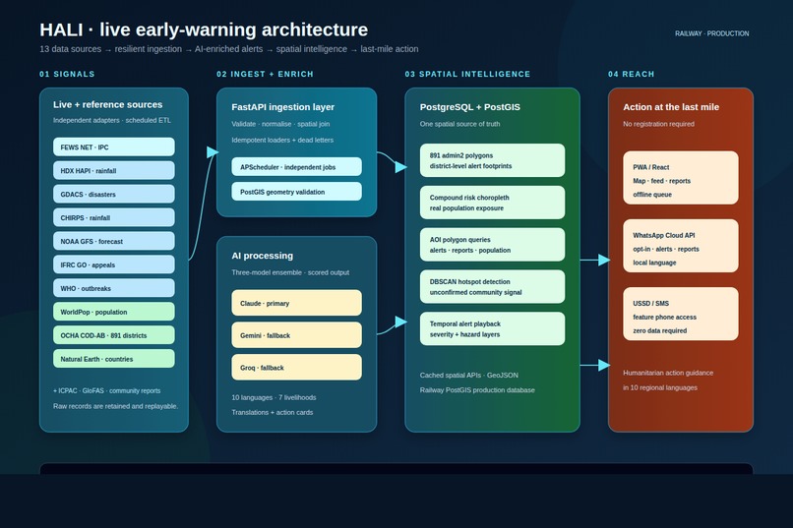
Task: Click the Action at the last mile heading
Action: (x=671, y=107)
